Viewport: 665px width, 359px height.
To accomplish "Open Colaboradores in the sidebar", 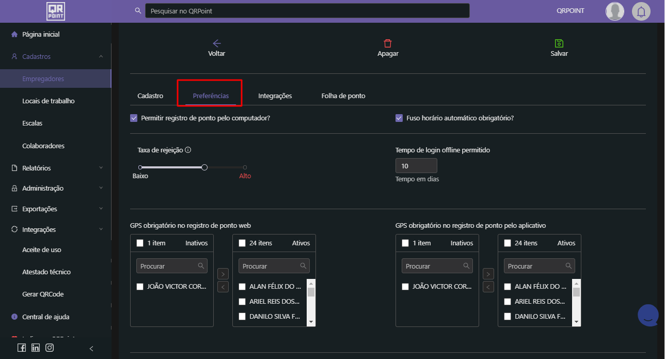I will (43, 146).
